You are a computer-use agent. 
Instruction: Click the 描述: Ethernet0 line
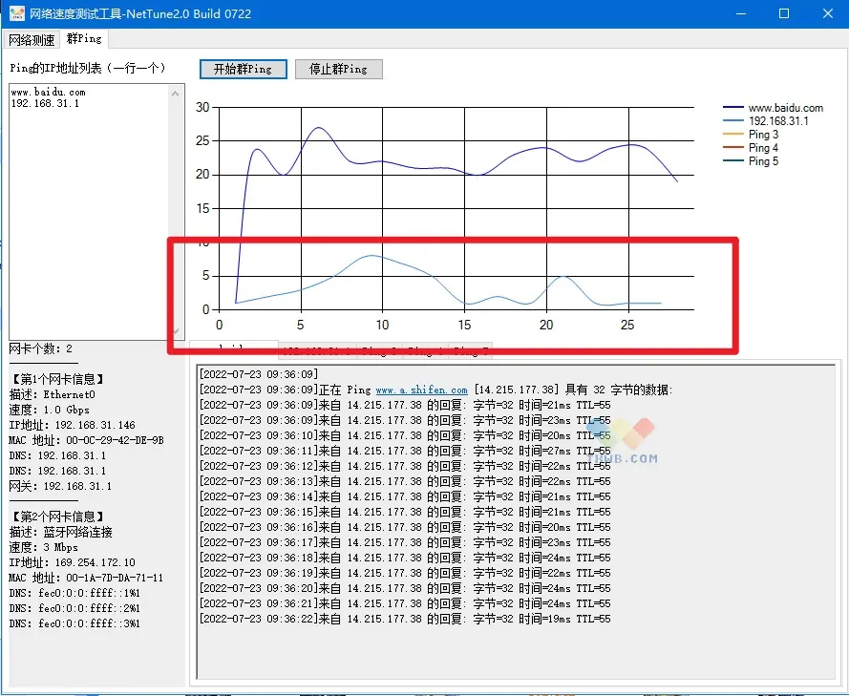tap(52, 394)
